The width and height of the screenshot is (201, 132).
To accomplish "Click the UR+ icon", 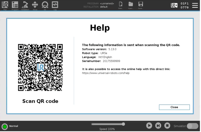I will coord(174,5).
